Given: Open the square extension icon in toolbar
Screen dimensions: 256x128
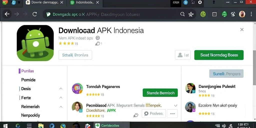Looking at the screenshot, I should 214,14.
